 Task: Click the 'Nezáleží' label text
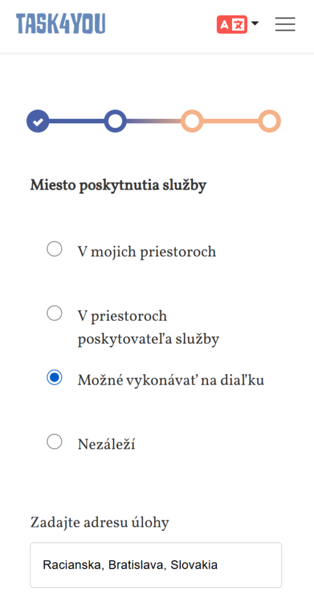[x=106, y=444]
